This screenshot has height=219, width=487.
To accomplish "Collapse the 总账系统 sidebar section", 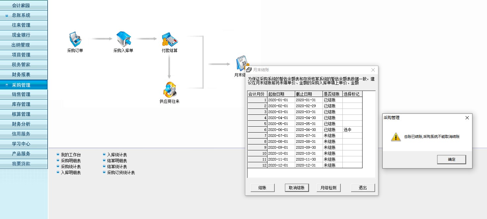I will (7, 16).
